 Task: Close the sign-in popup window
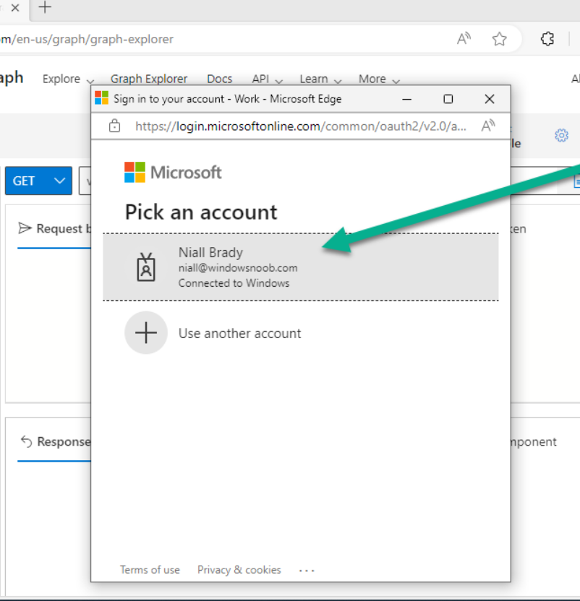pyautogui.click(x=490, y=99)
